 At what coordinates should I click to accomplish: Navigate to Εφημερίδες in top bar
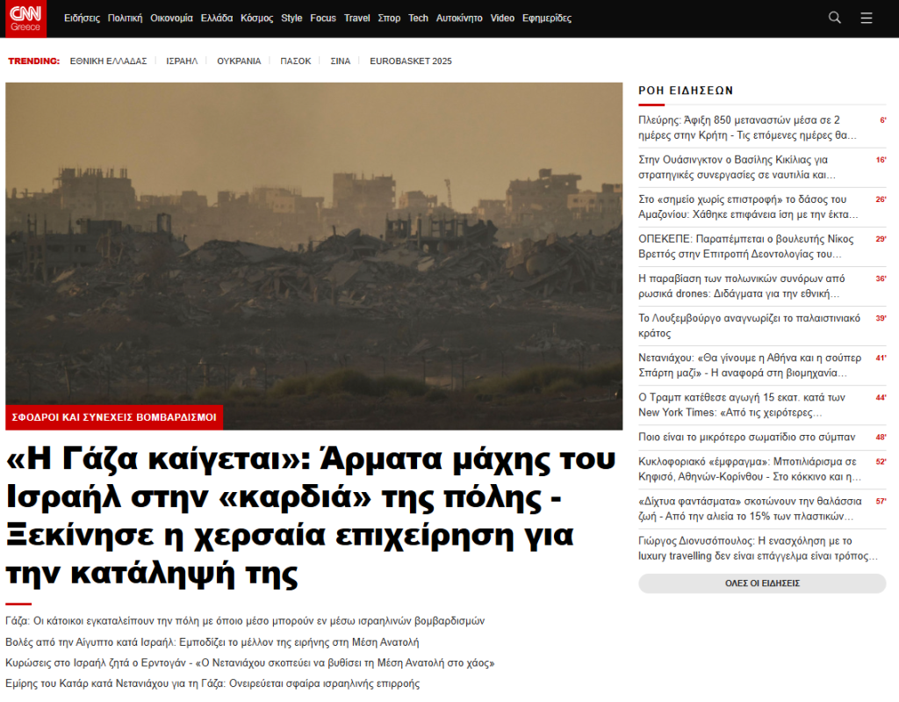pos(546,18)
